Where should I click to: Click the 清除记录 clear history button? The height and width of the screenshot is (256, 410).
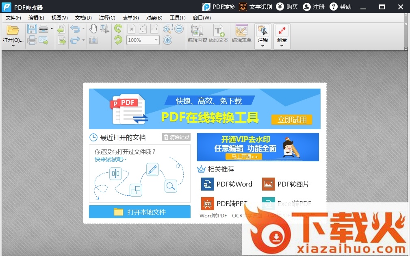pos(176,137)
